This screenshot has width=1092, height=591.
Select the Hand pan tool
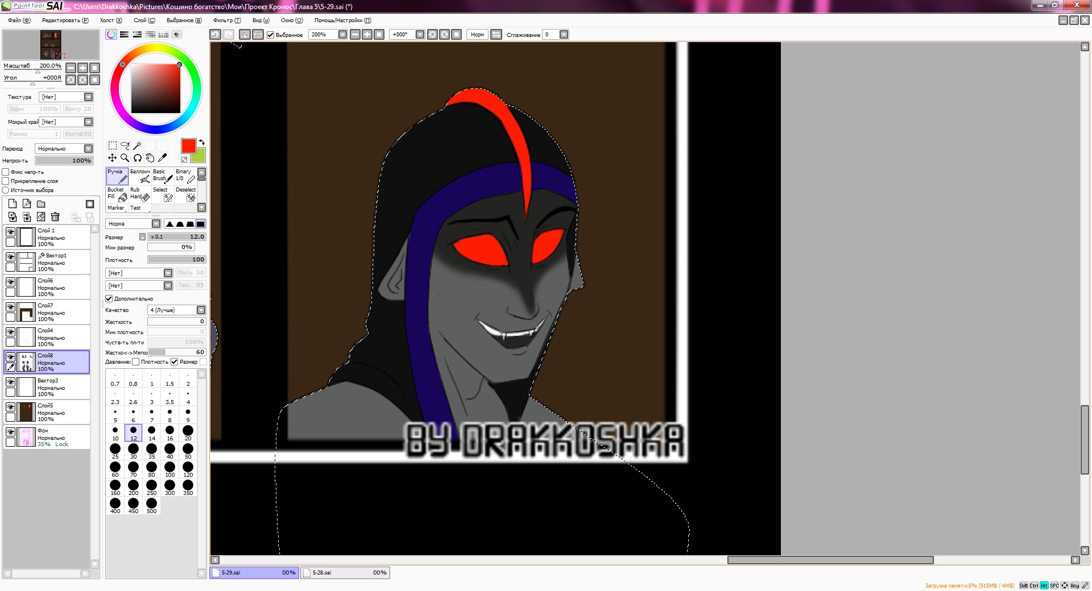[150, 158]
